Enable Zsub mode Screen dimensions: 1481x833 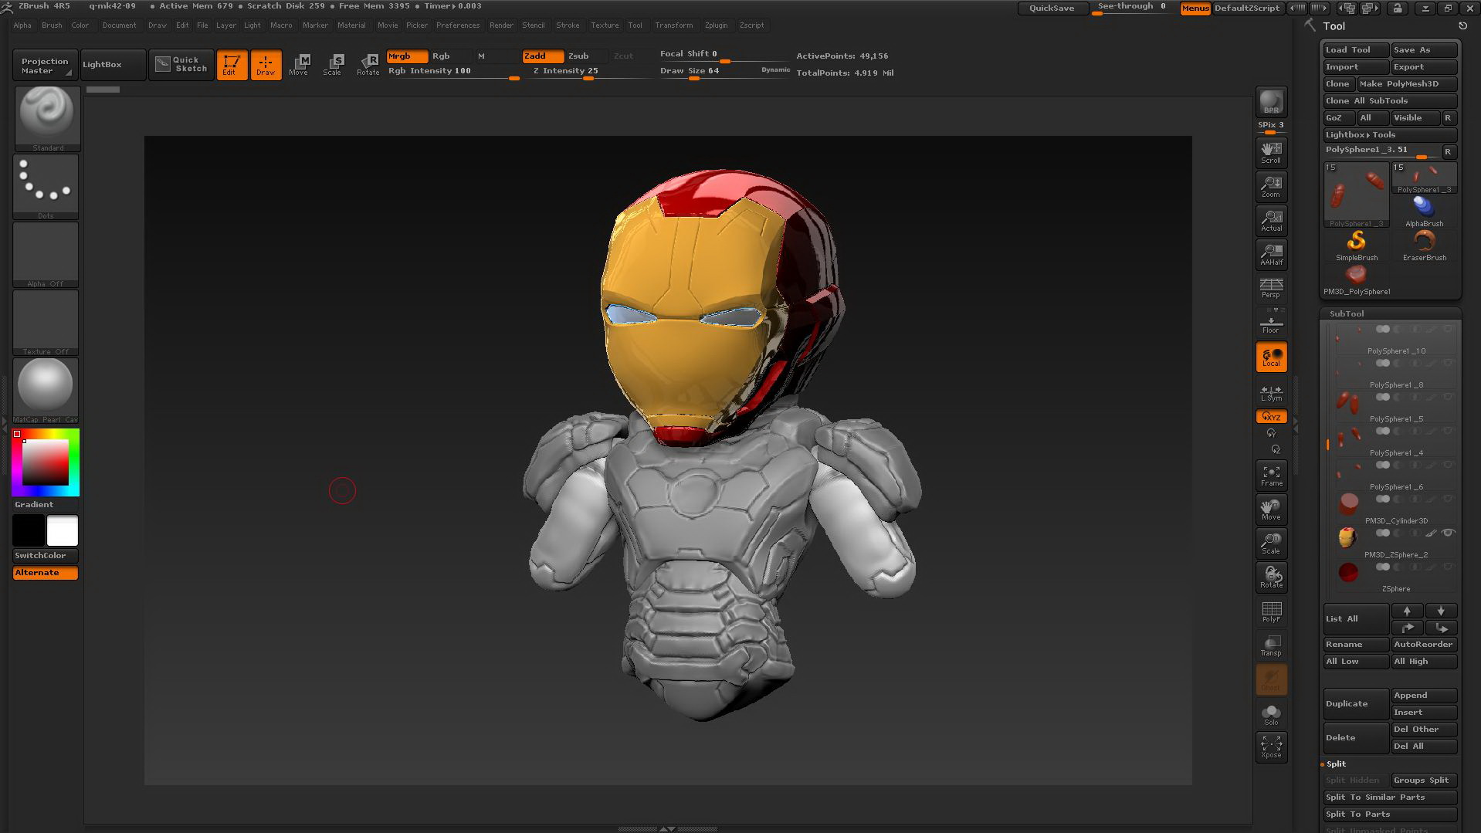click(587, 56)
